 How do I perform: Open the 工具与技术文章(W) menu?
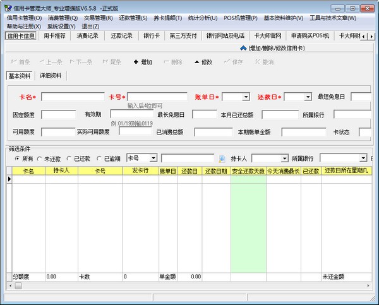click(333, 18)
